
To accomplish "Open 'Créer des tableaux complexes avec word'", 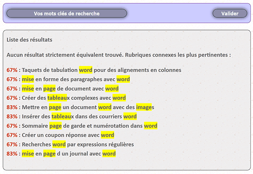I will tap(74, 98).
